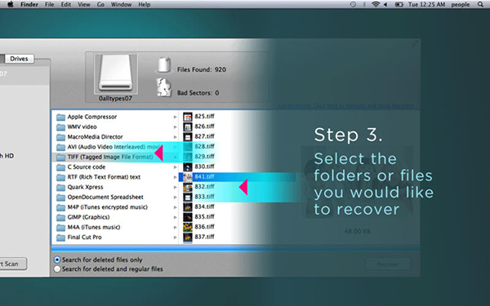Image resolution: width=490 pixels, height=306 pixels.
Task: Open the Wi-Fi status menu
Action: (376, 4)
